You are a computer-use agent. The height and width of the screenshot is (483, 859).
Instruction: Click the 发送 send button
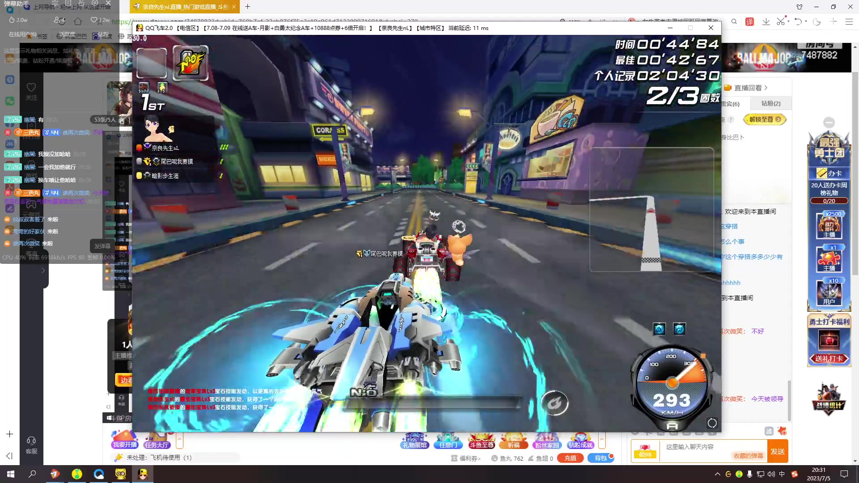[x=777, y=451]
